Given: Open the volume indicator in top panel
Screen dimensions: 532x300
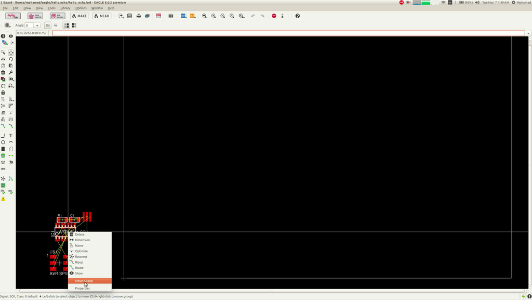Looking at the screenshot, I should coord(477,3).
